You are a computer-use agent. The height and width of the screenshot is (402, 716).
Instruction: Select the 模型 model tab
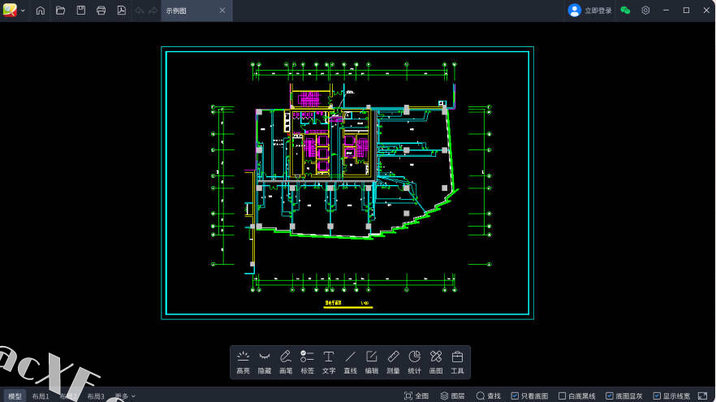(15, 396)
